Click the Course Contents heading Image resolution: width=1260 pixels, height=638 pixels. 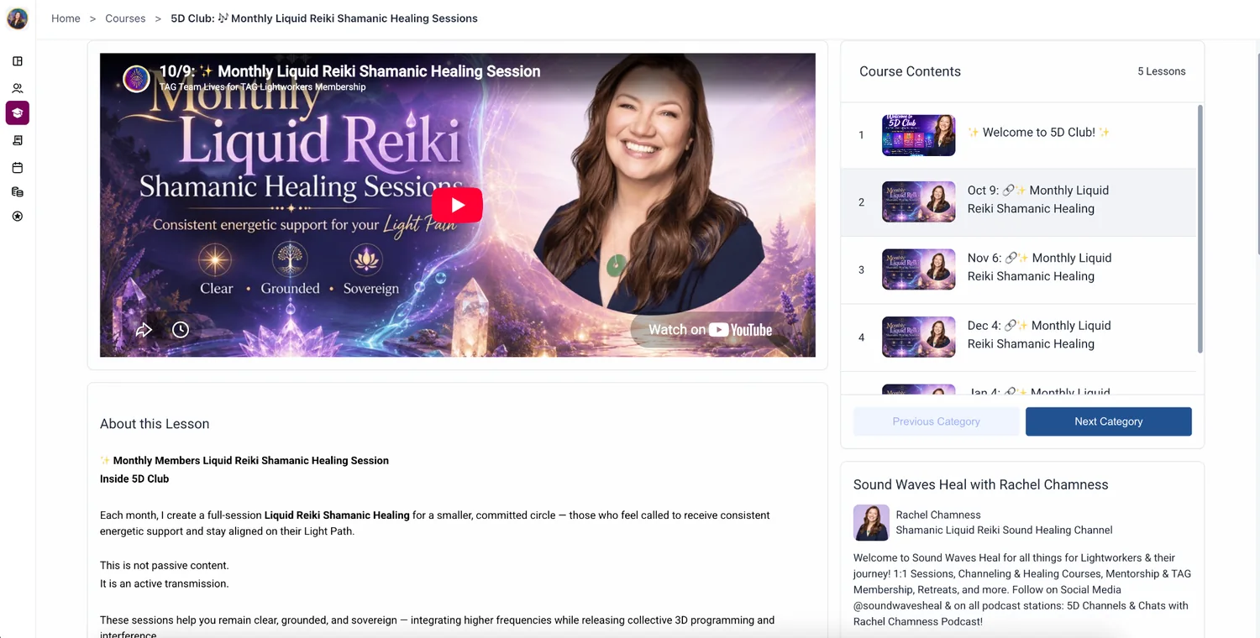coord(910,71)
